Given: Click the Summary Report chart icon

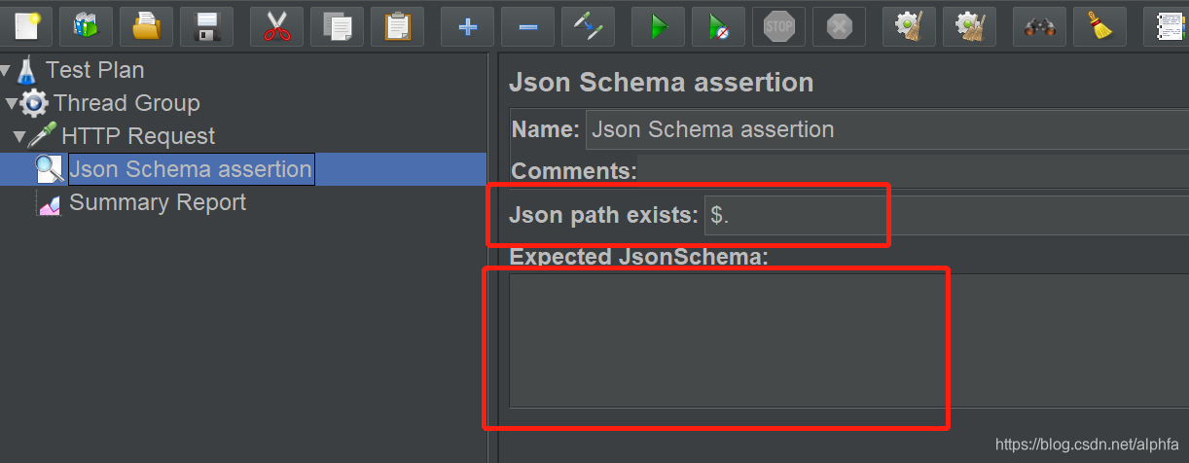Looking at the screenshot, I should [x=50, y=202].
